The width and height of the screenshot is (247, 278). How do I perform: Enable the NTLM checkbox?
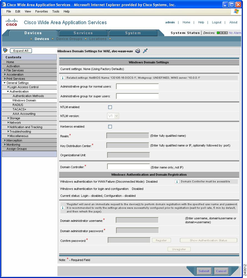coord(110,107)
